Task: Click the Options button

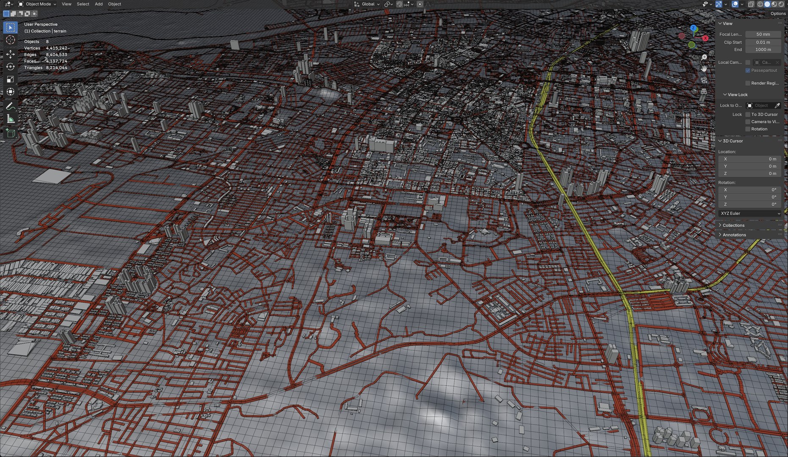Action: pyautogui.click(x=778, y=14)
